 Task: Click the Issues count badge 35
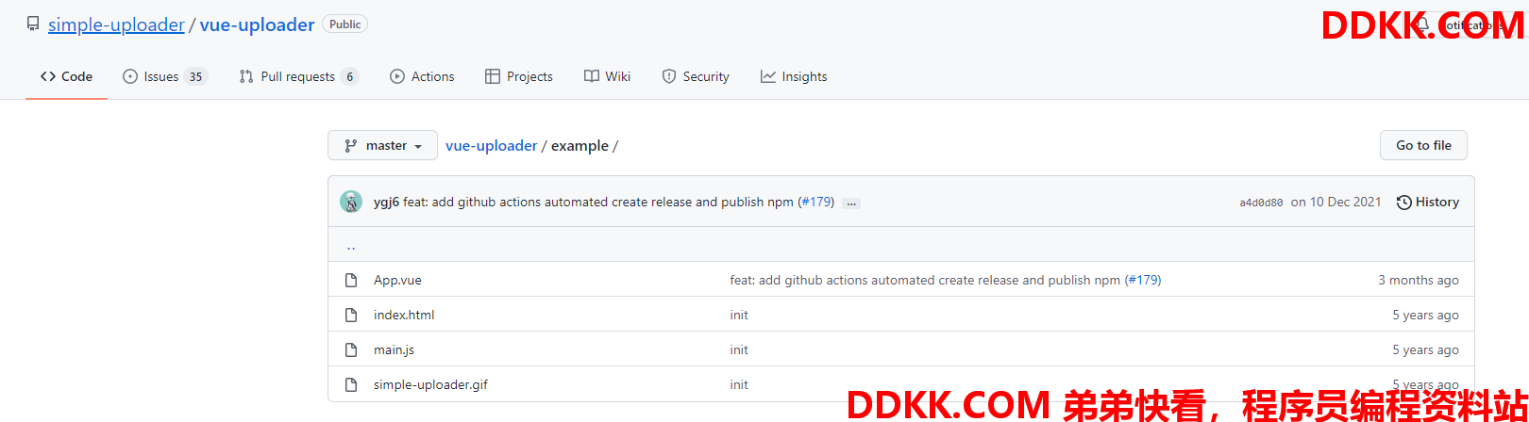tap(195, 77)
